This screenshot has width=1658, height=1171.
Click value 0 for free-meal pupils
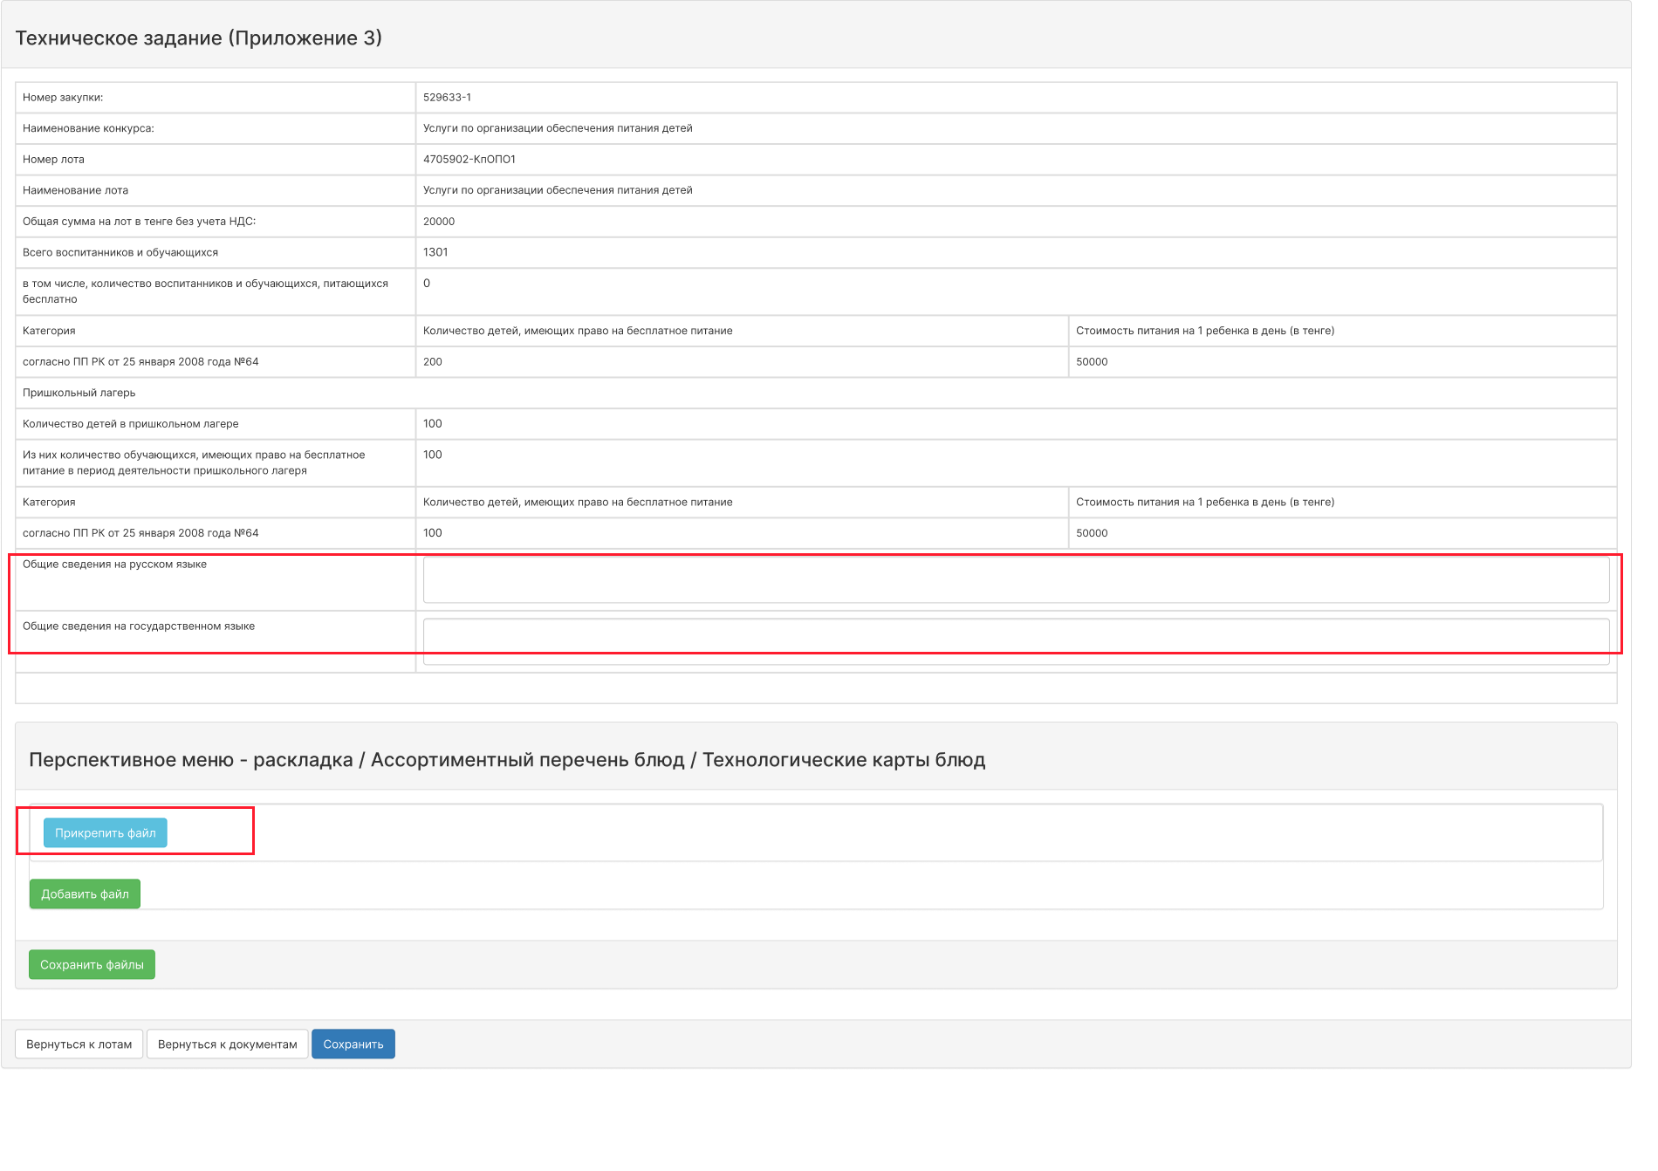coord(427,284)
